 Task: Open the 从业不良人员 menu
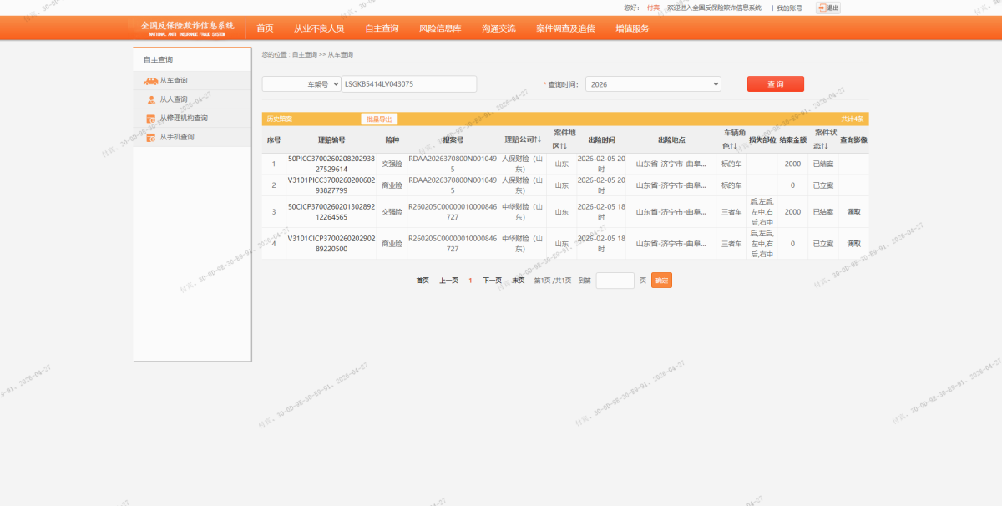[x=319, y=28]
